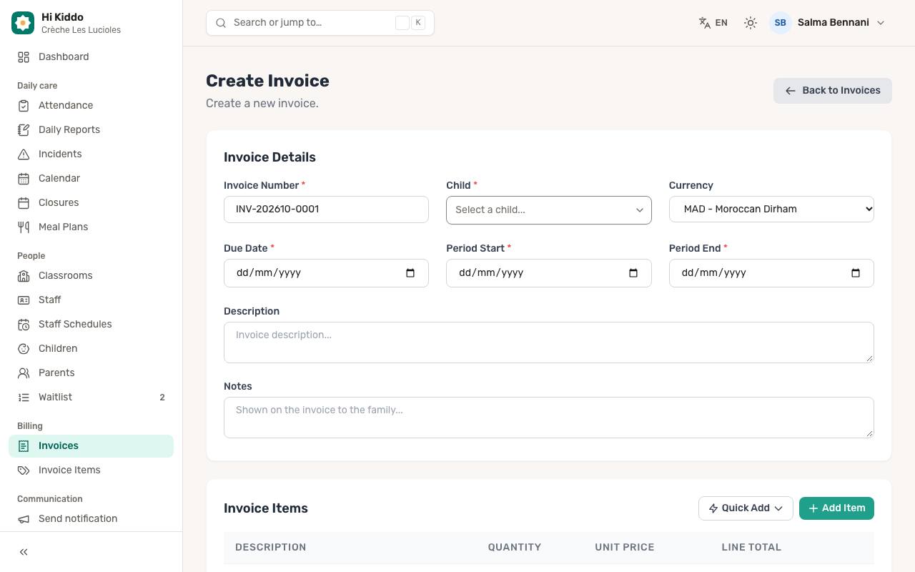Image resolution: width=915 pixels, height=572 pixels.
Task: Click the DESCRIPTION column header
Action: pos(271,548)
